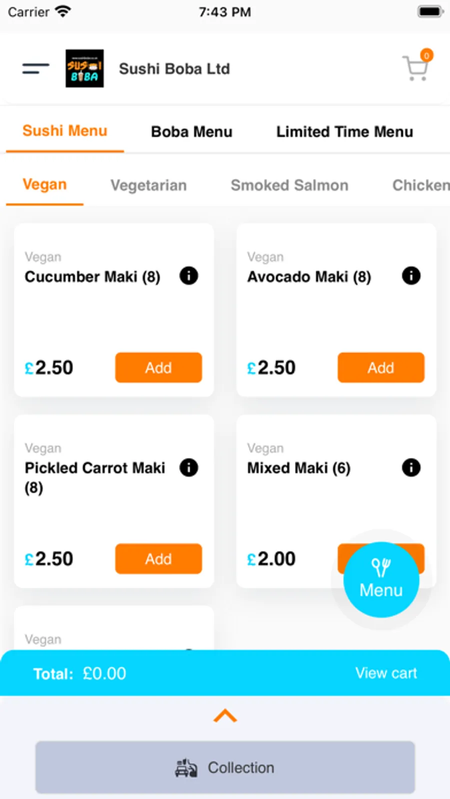The image size is (450, 799).
Task: Show info for Mixed Maki (6)
Action: 411,467
